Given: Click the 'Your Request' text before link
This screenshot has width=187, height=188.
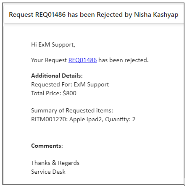Looking at the screenshot, I should pyautogui.click(x=49, y=60).
